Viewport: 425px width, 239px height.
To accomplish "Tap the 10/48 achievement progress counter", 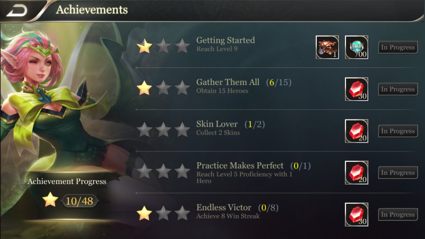I will [x=80, y=201].
